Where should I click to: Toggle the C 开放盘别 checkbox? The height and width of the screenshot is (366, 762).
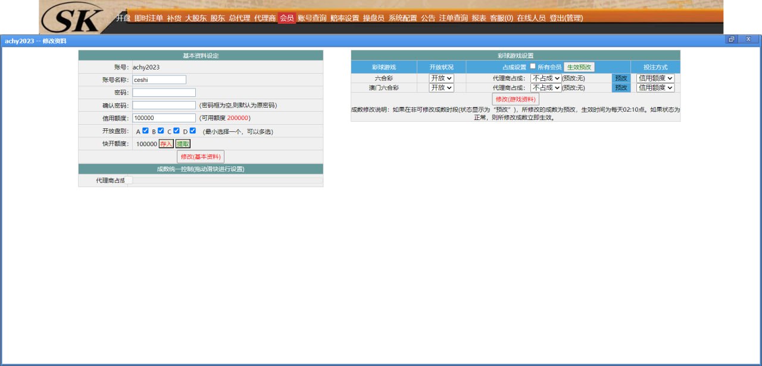(x=176, y=131)
